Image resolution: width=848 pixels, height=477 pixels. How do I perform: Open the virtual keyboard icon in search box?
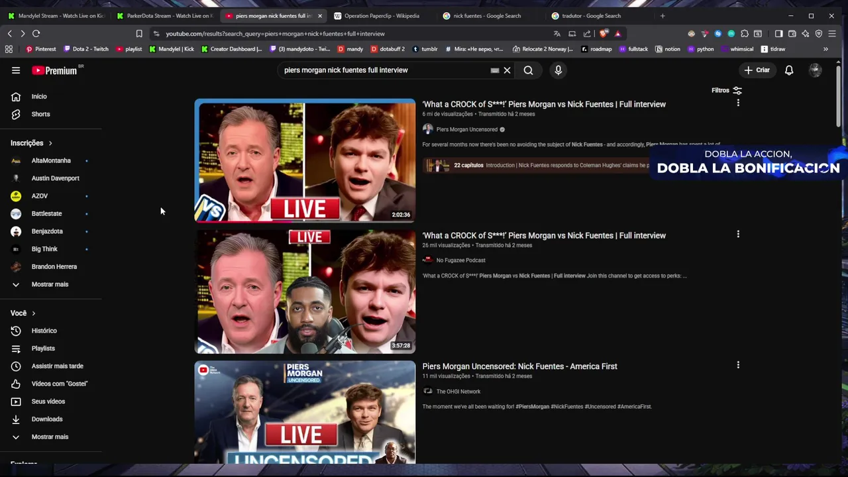pos(495,70)
